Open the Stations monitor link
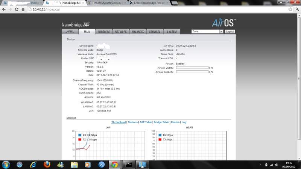Screen dimensions: 301x169 click(x=133, y=122)
